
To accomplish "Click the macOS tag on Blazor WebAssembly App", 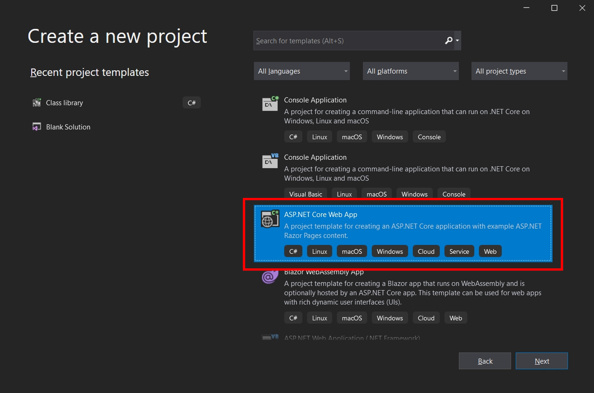I will pos(352,318).
